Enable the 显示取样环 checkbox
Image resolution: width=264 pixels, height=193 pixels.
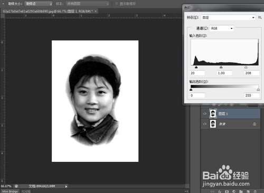tap(116, 4)
